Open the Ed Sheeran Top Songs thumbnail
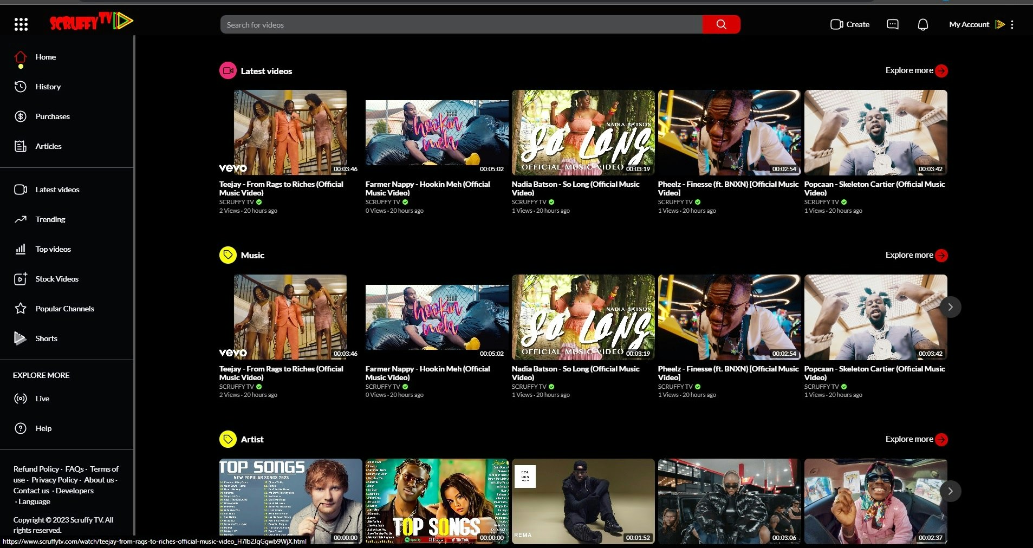Image resolution: width=1033 pixels, height=548 pixels. 290,501
